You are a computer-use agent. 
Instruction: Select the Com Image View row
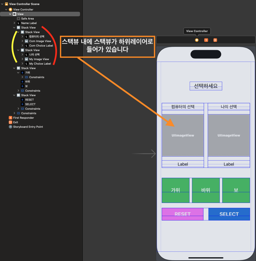tap(40, 41)
